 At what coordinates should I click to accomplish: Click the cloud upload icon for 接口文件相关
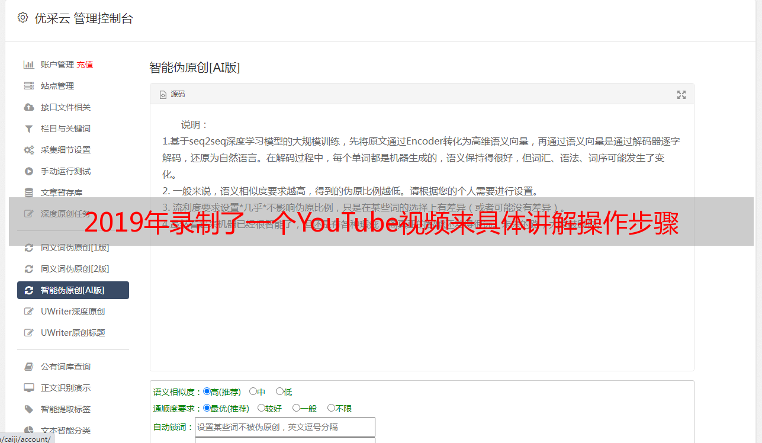[x=28, y=107]
